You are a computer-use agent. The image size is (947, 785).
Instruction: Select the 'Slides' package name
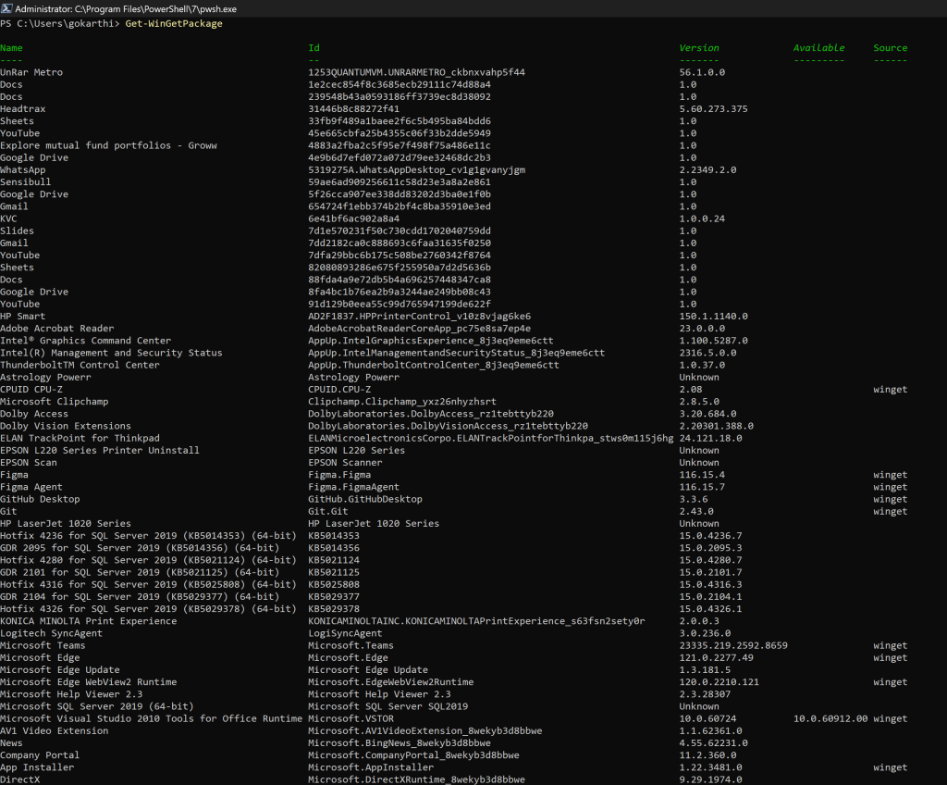point(17,231)
